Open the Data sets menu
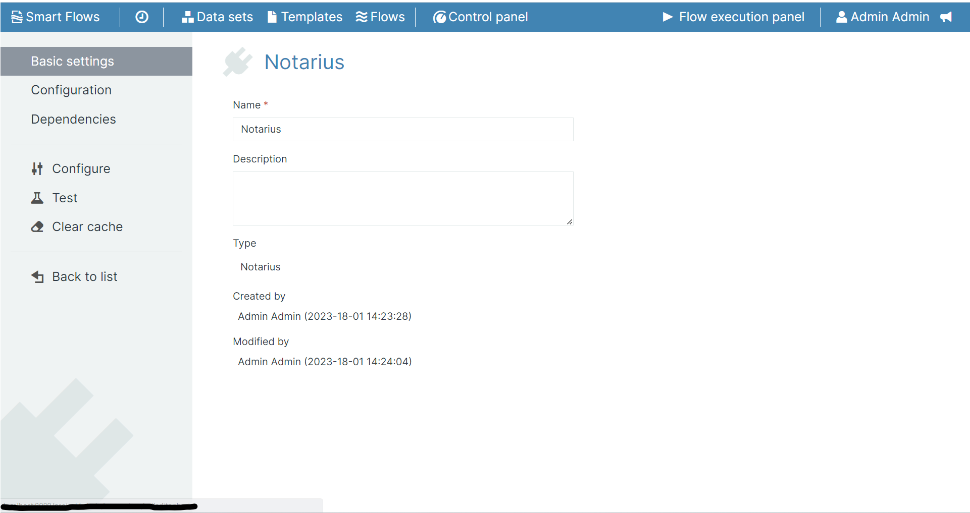Viewport: 970px width, 513px height. click(x=217, y=17)
